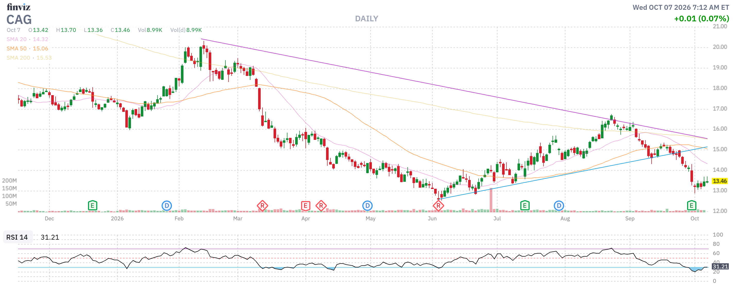Screen dimensions: 736x289
Task: Click the tall pink volume bar near July
Action: click(491, 200)
